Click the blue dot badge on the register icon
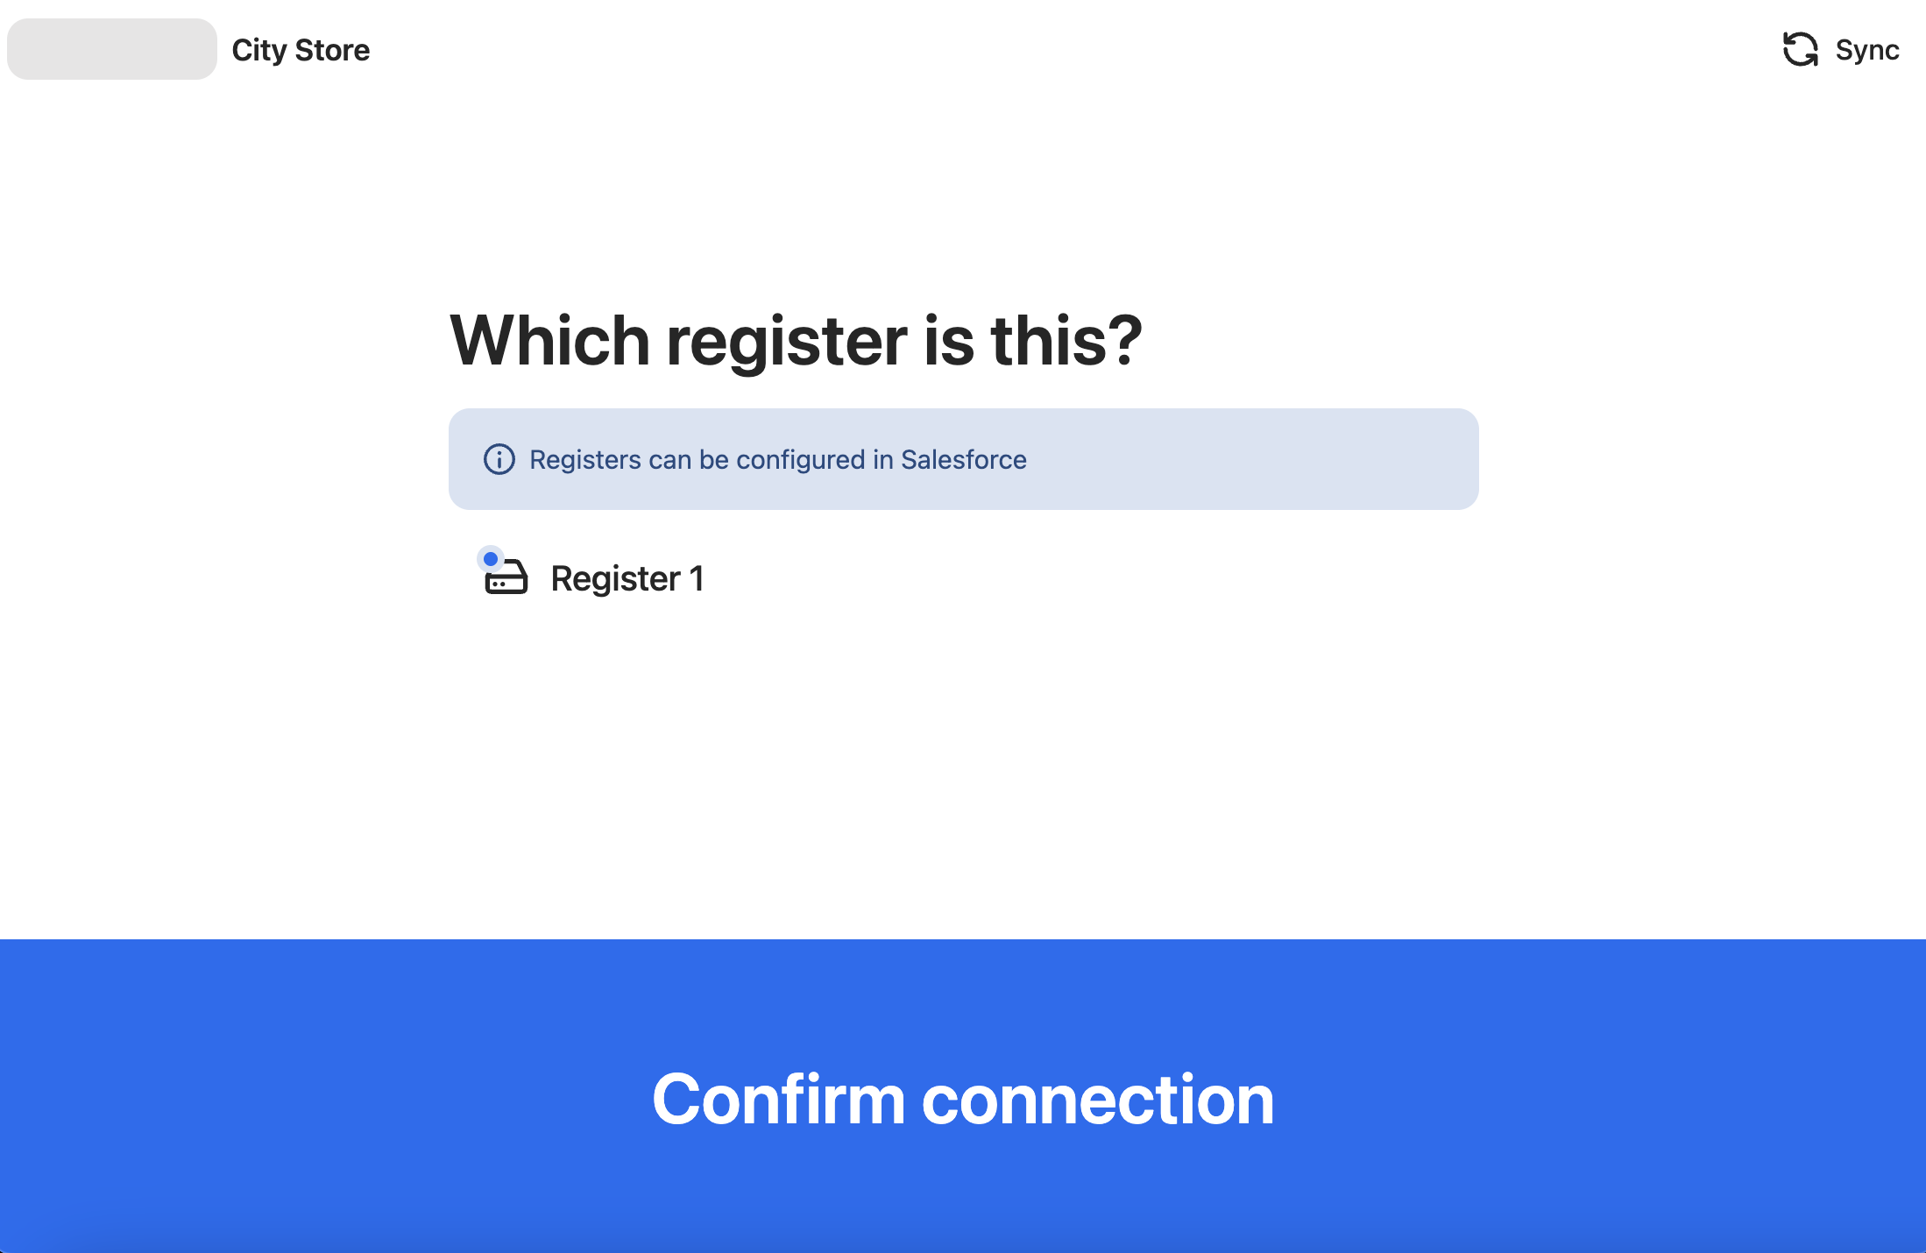Viewport: 1926px width, 1253px height. (491, 557)
